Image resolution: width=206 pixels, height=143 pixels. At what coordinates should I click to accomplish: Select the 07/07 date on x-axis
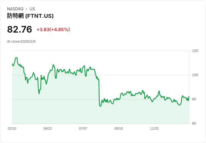(x=83, y=129)
